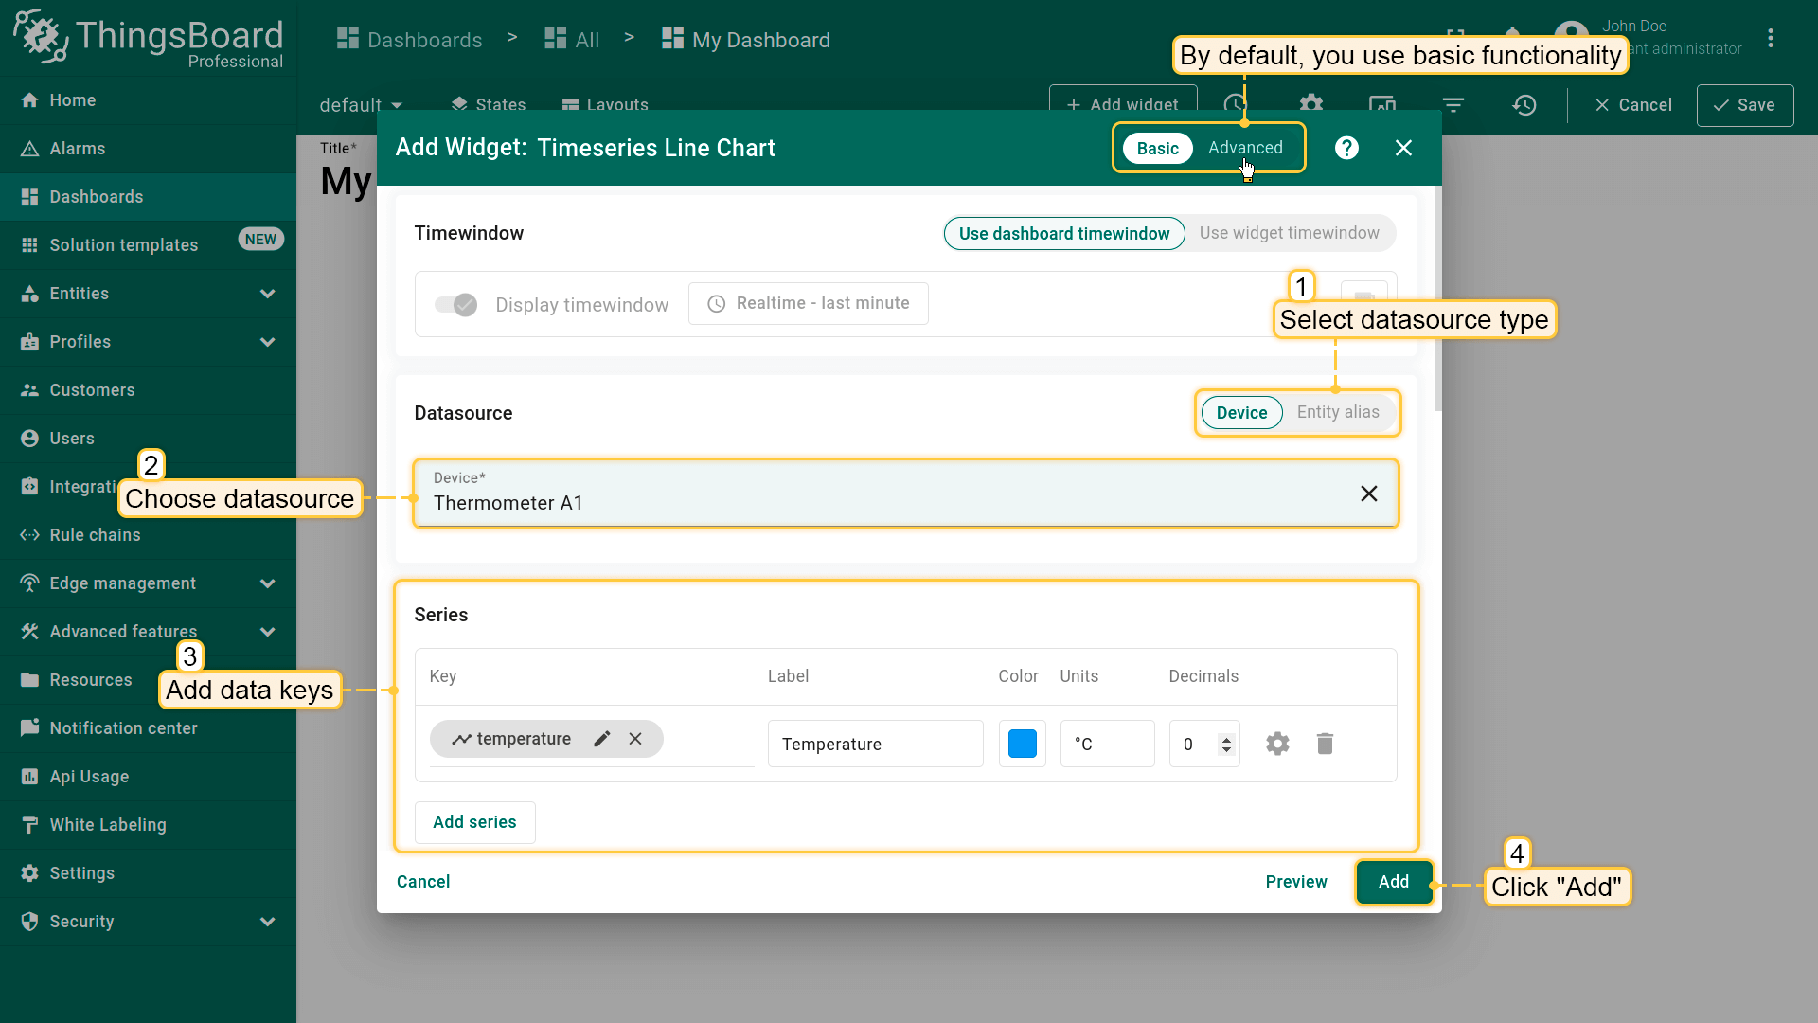
Task: Remove the temperature key chip
Action: tap(635, 739)
